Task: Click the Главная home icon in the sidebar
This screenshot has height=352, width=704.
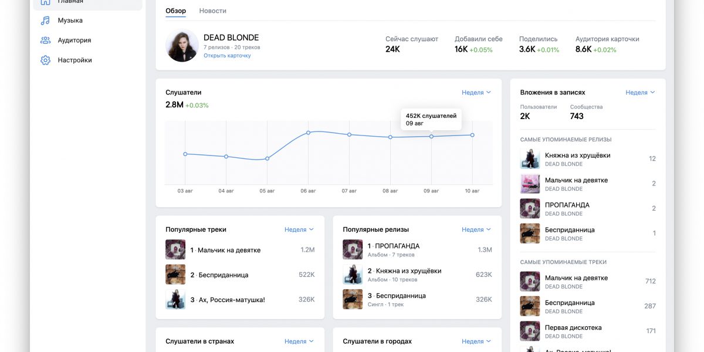Action: click(x=45, y=2)
